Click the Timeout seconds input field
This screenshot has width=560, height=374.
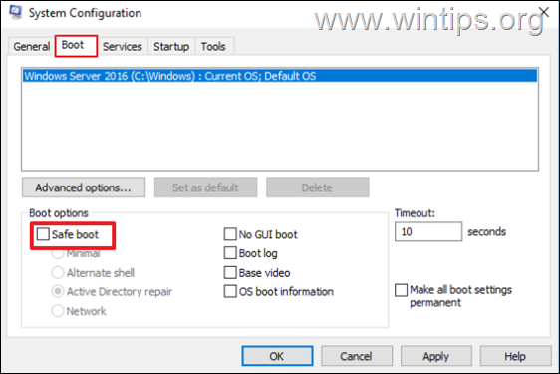[428, 231]
